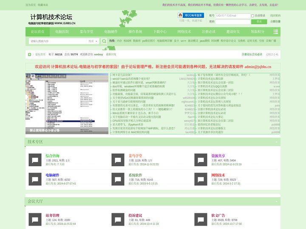Open the 搜索 type dropdown in the search box
Viewport: 306px width, 229px height.
[x=93, y=41]
